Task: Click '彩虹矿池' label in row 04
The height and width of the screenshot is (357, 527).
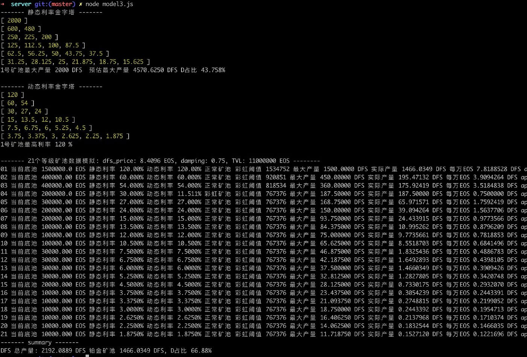Action: click(x=218, y=194)
